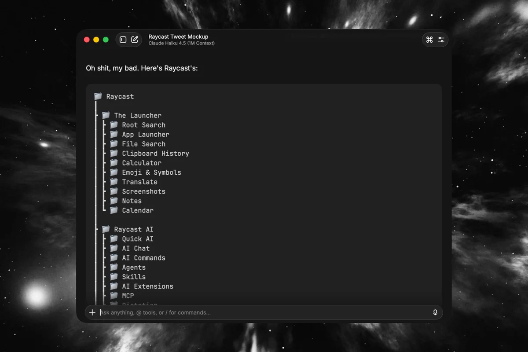Image resolution: width=528 pixels, height=352 pixels.
Task: Click the Clipboard History folder icon
Action: tap(114, 153)
